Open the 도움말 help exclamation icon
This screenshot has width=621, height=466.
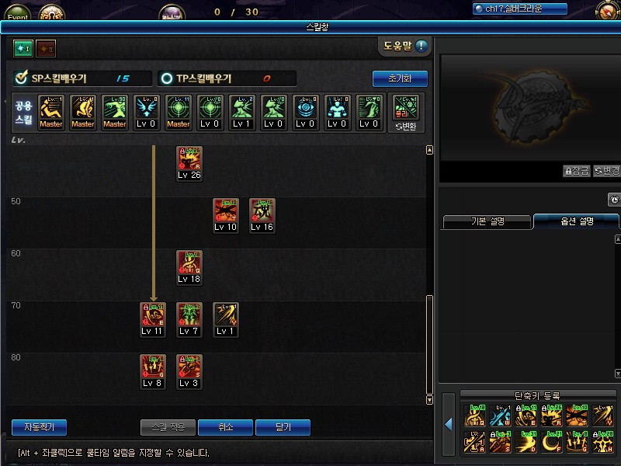(422, 46)
